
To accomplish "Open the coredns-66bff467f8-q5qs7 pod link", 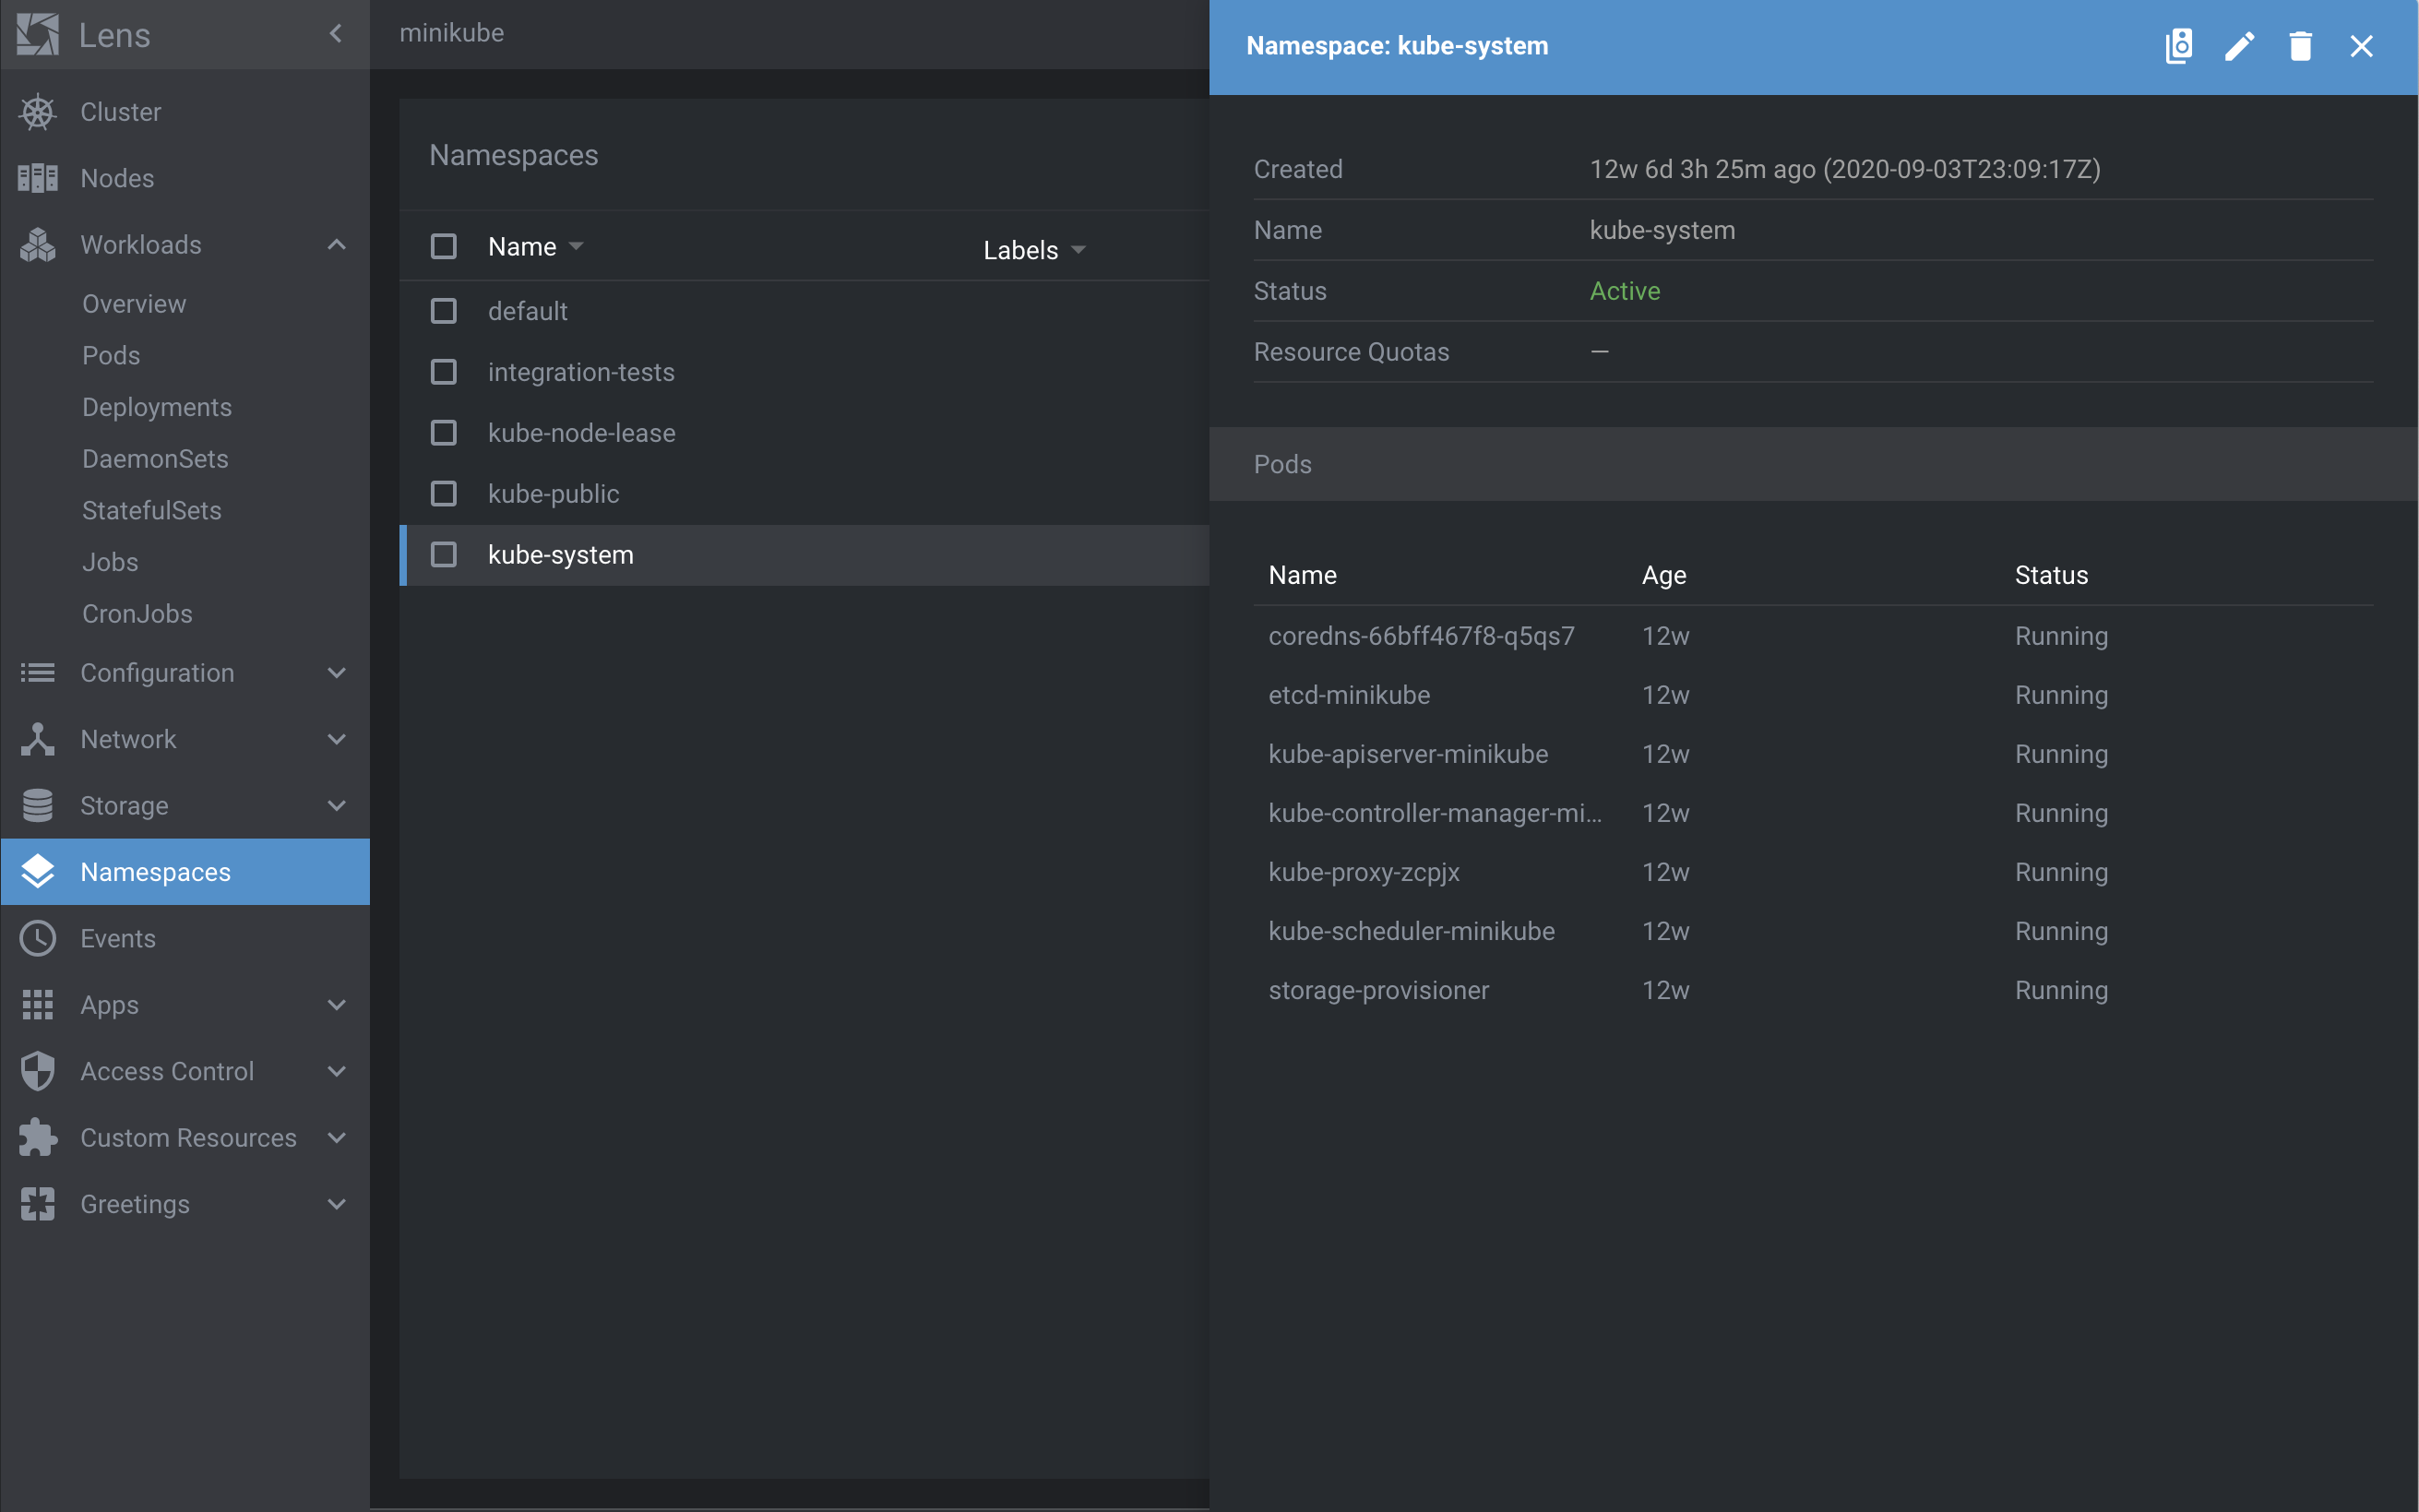I will [x=1421, y=636].
